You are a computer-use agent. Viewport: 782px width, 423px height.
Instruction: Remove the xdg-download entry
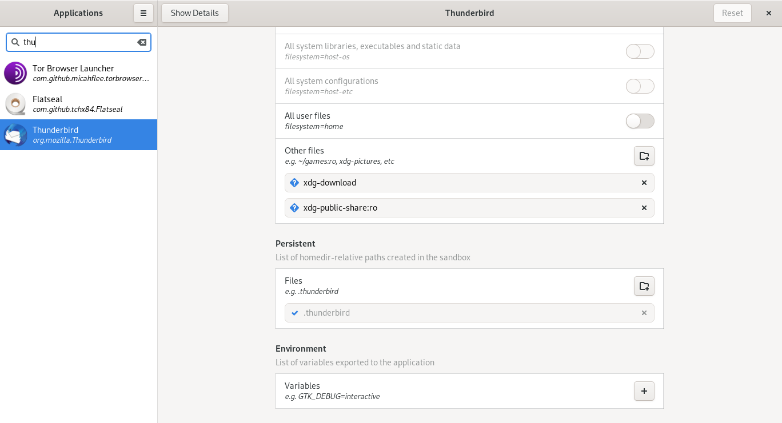(644, 183)
